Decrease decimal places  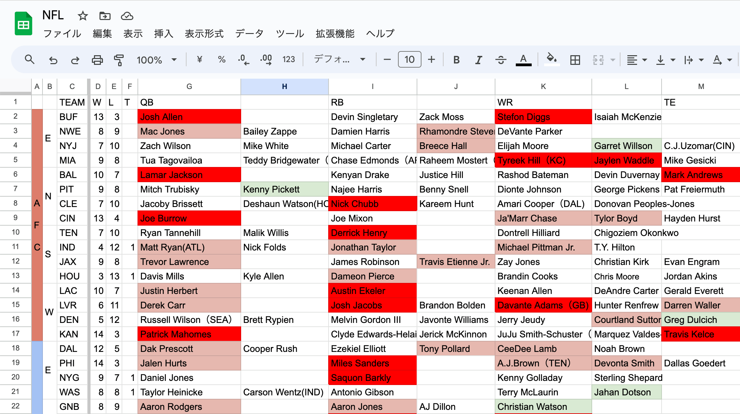click(x=243, y=60)
